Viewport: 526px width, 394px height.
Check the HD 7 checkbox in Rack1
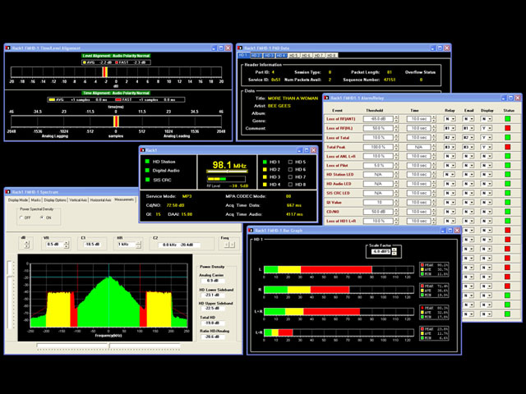click(290, 177)
